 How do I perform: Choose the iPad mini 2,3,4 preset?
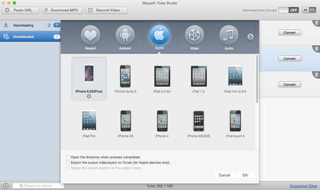coord(235,79)
